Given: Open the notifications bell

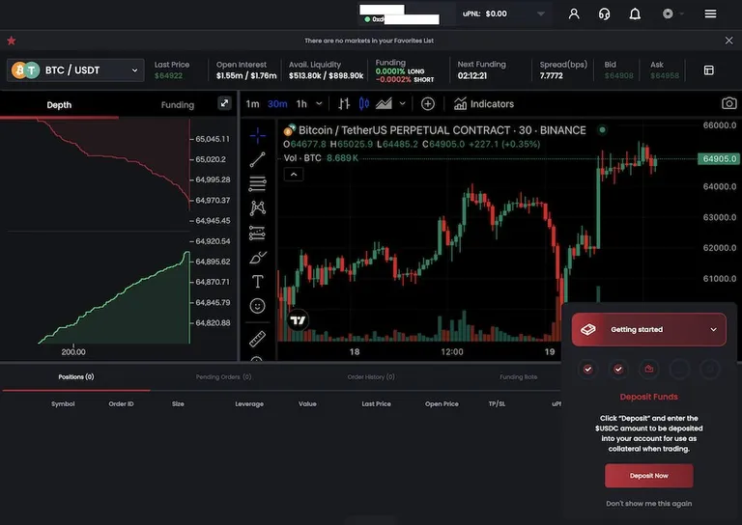Looking at the screenshot, I should 635,14.
